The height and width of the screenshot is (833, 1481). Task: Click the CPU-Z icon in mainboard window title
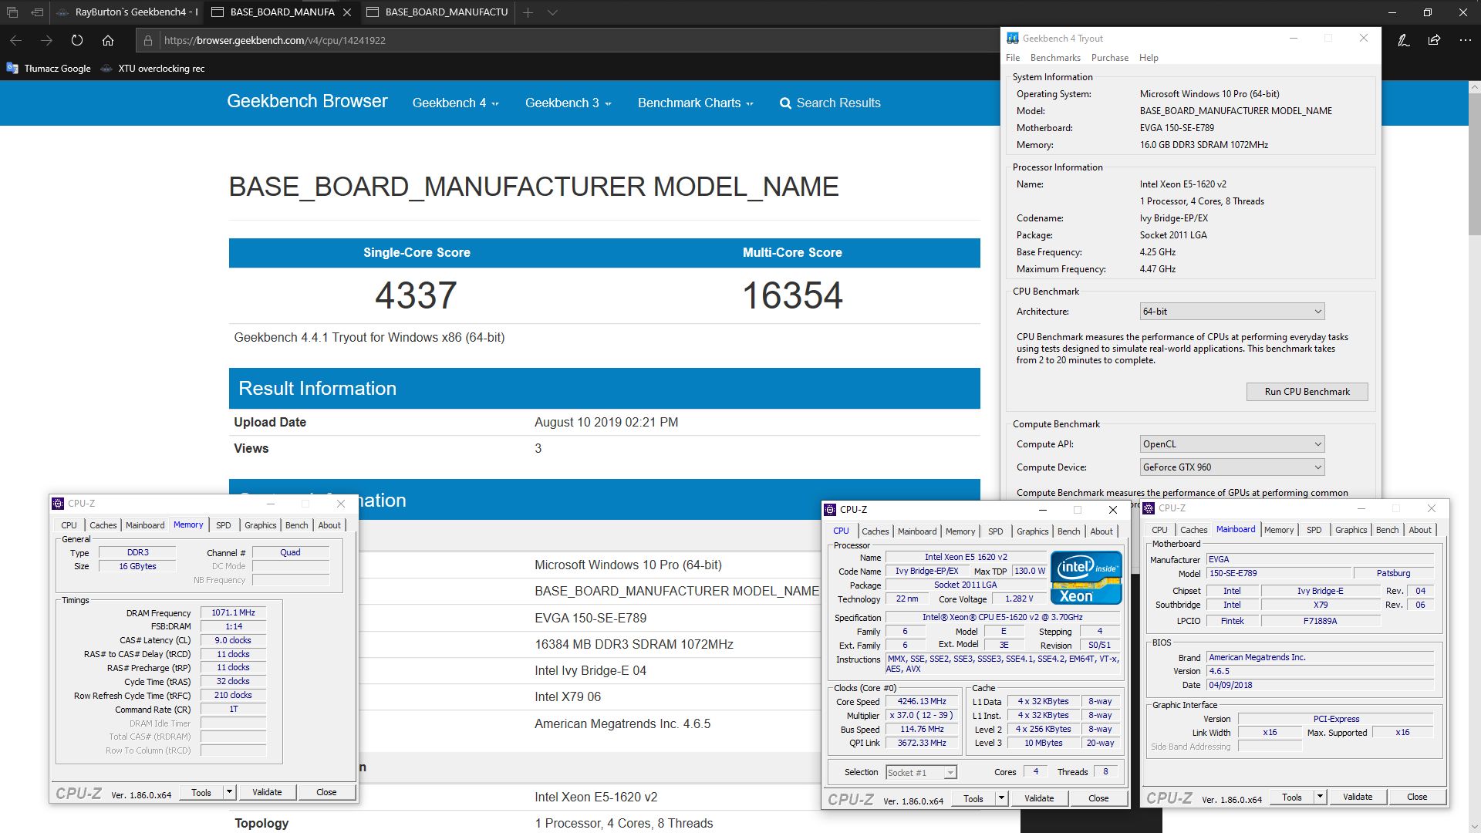1149,508
